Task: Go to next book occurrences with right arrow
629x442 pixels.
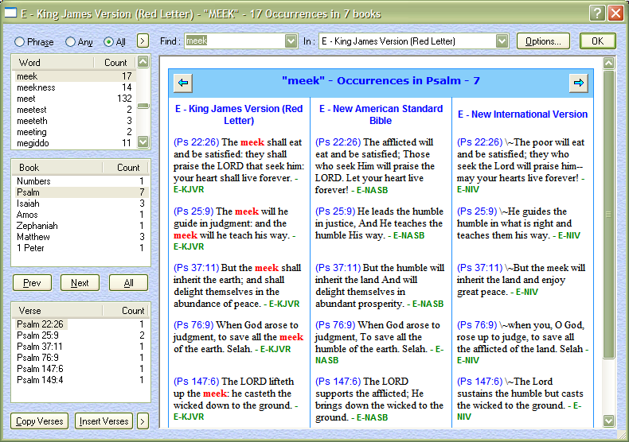Action: 578,83
